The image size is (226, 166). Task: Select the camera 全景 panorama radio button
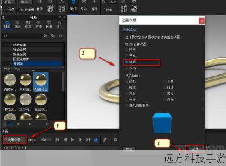[x=165, y=81]
